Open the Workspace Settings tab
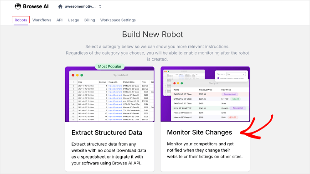The width and height of the screenshot is (310, 174). point(118,20)
